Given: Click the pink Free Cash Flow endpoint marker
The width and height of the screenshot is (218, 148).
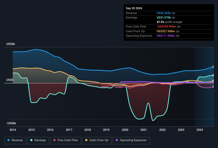Looking at the screenshot, I should point(213,86).
